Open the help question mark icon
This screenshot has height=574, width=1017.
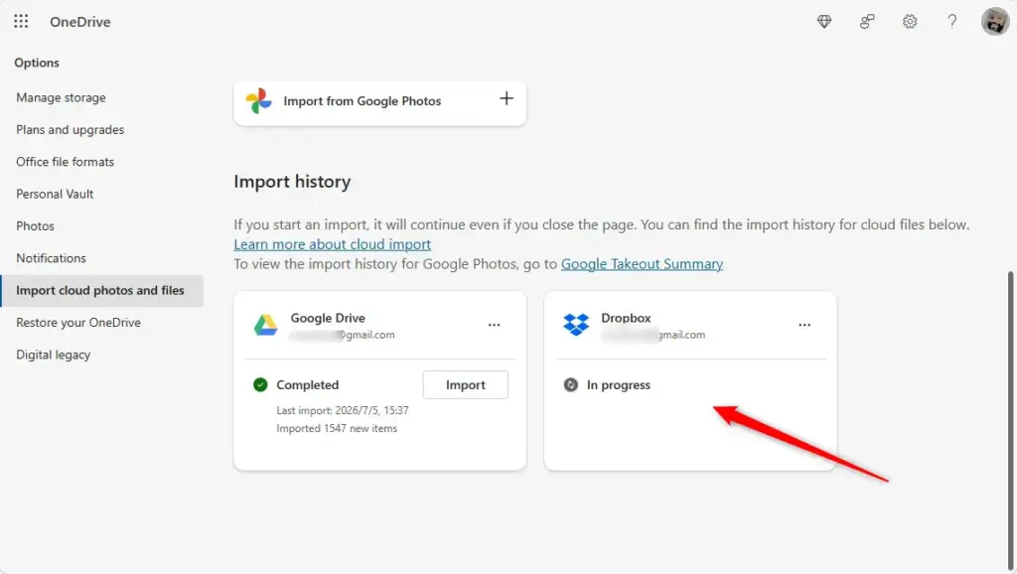point(952,22)
